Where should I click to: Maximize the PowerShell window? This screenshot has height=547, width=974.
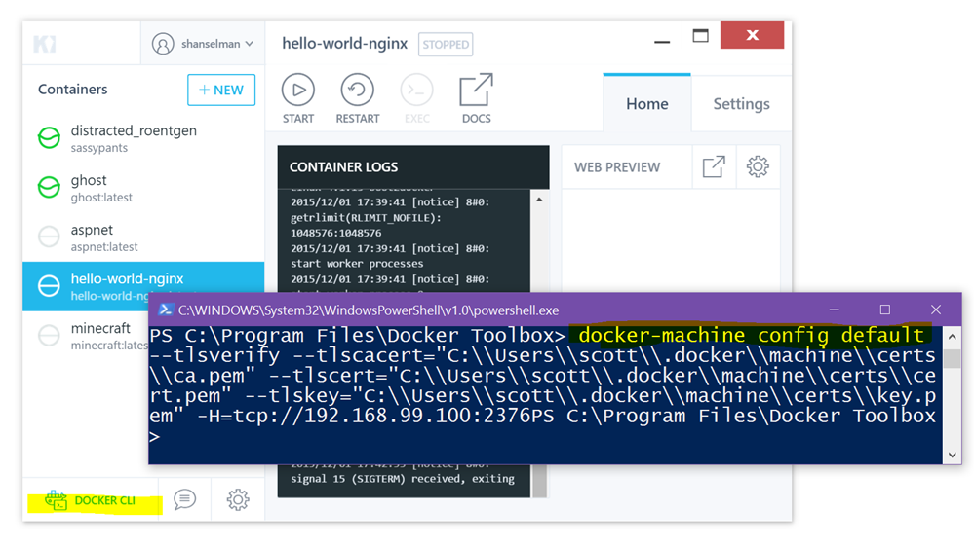click(x=885, y=310)
